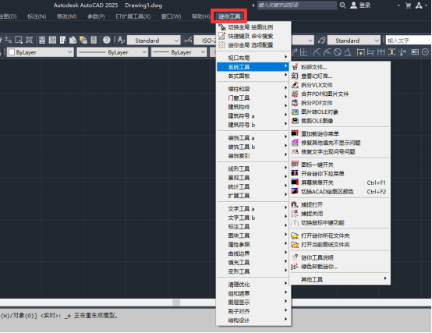Select 拆分VLX文件 icon entry

[295, 85]
